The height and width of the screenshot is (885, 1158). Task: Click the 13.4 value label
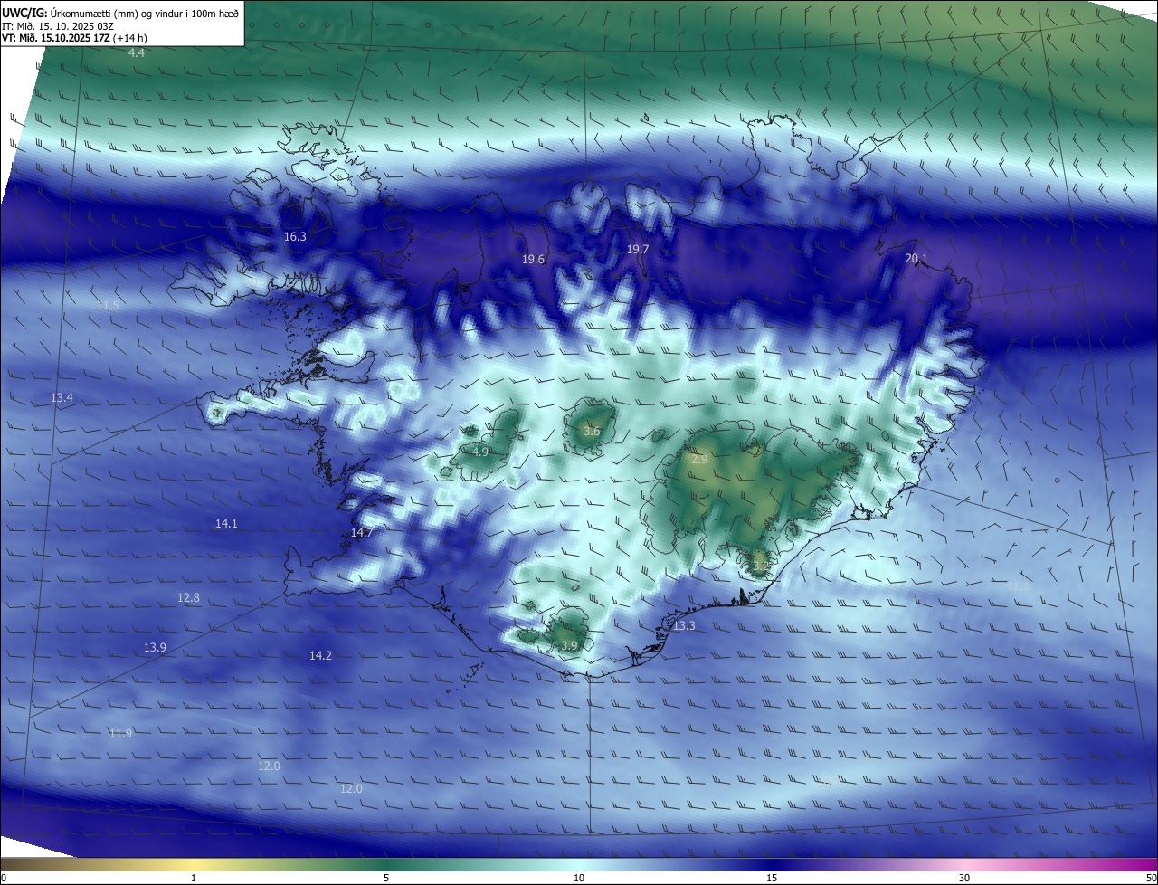pos(62,398)
